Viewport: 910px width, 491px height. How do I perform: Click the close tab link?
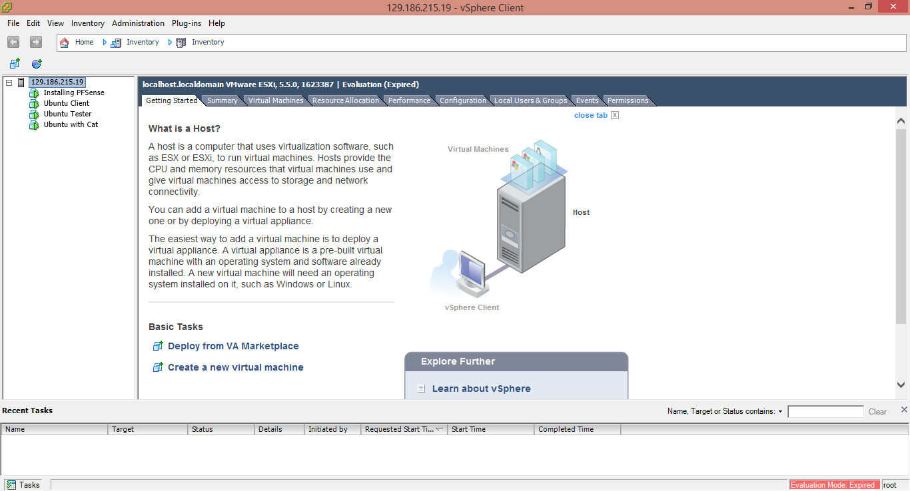[591, 115]
